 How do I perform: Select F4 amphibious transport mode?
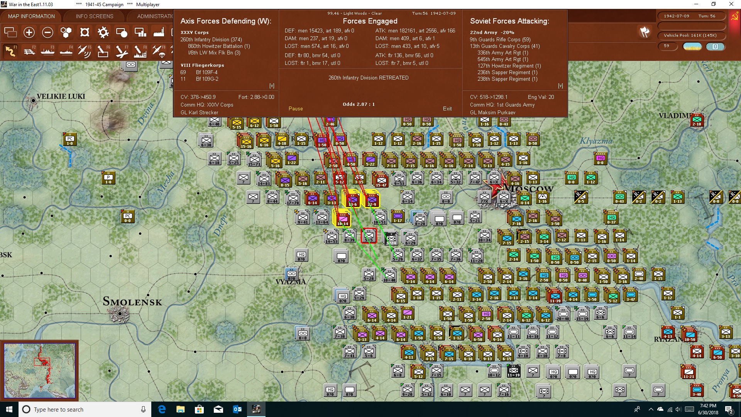point(66,51)
